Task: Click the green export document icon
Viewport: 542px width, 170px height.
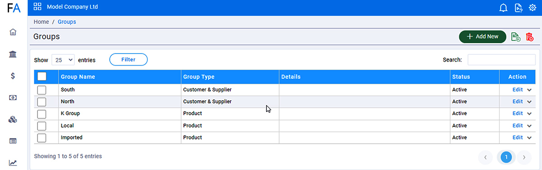Action: (515, 37)
